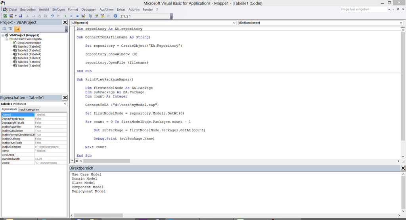The width and height of the screenshot is (406, 220).
Task: Click the greyed-out Toolbox icon
Action: [108, 16]
